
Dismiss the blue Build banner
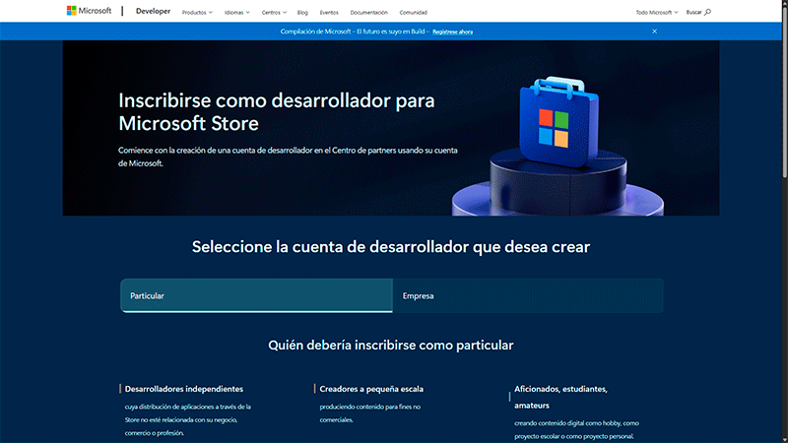click(x=654, y=32)
